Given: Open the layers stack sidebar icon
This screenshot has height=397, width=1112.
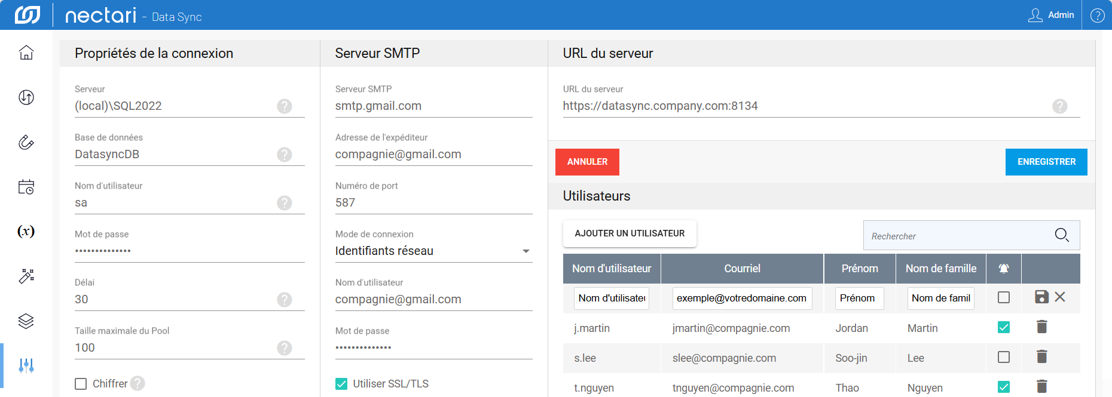Looking at the screenshot, I should coord(26,321).
